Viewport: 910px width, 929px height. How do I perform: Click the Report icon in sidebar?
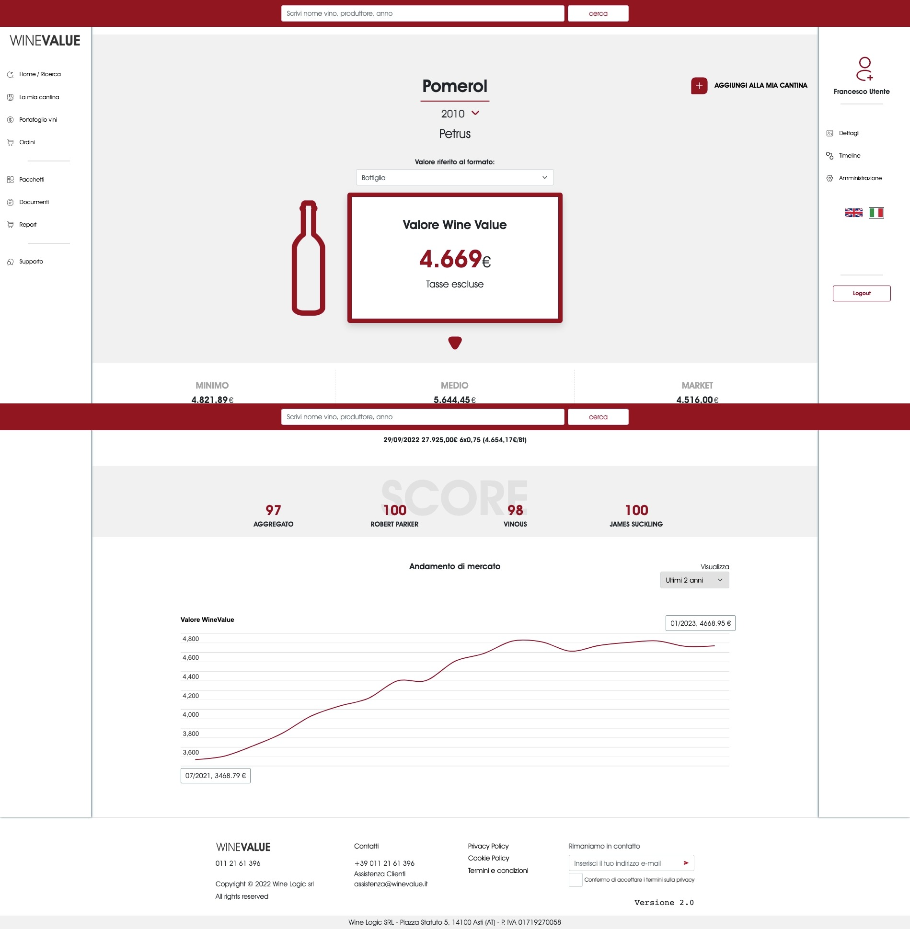10,225
